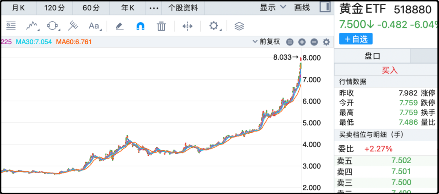Click the red 买入 buy button
Viewport: 439px width, 194px height.
pos(389,70)
